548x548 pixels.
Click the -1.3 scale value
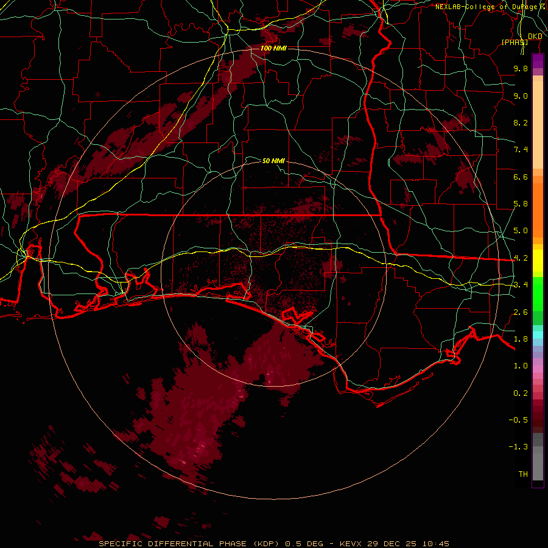(518, 447)
